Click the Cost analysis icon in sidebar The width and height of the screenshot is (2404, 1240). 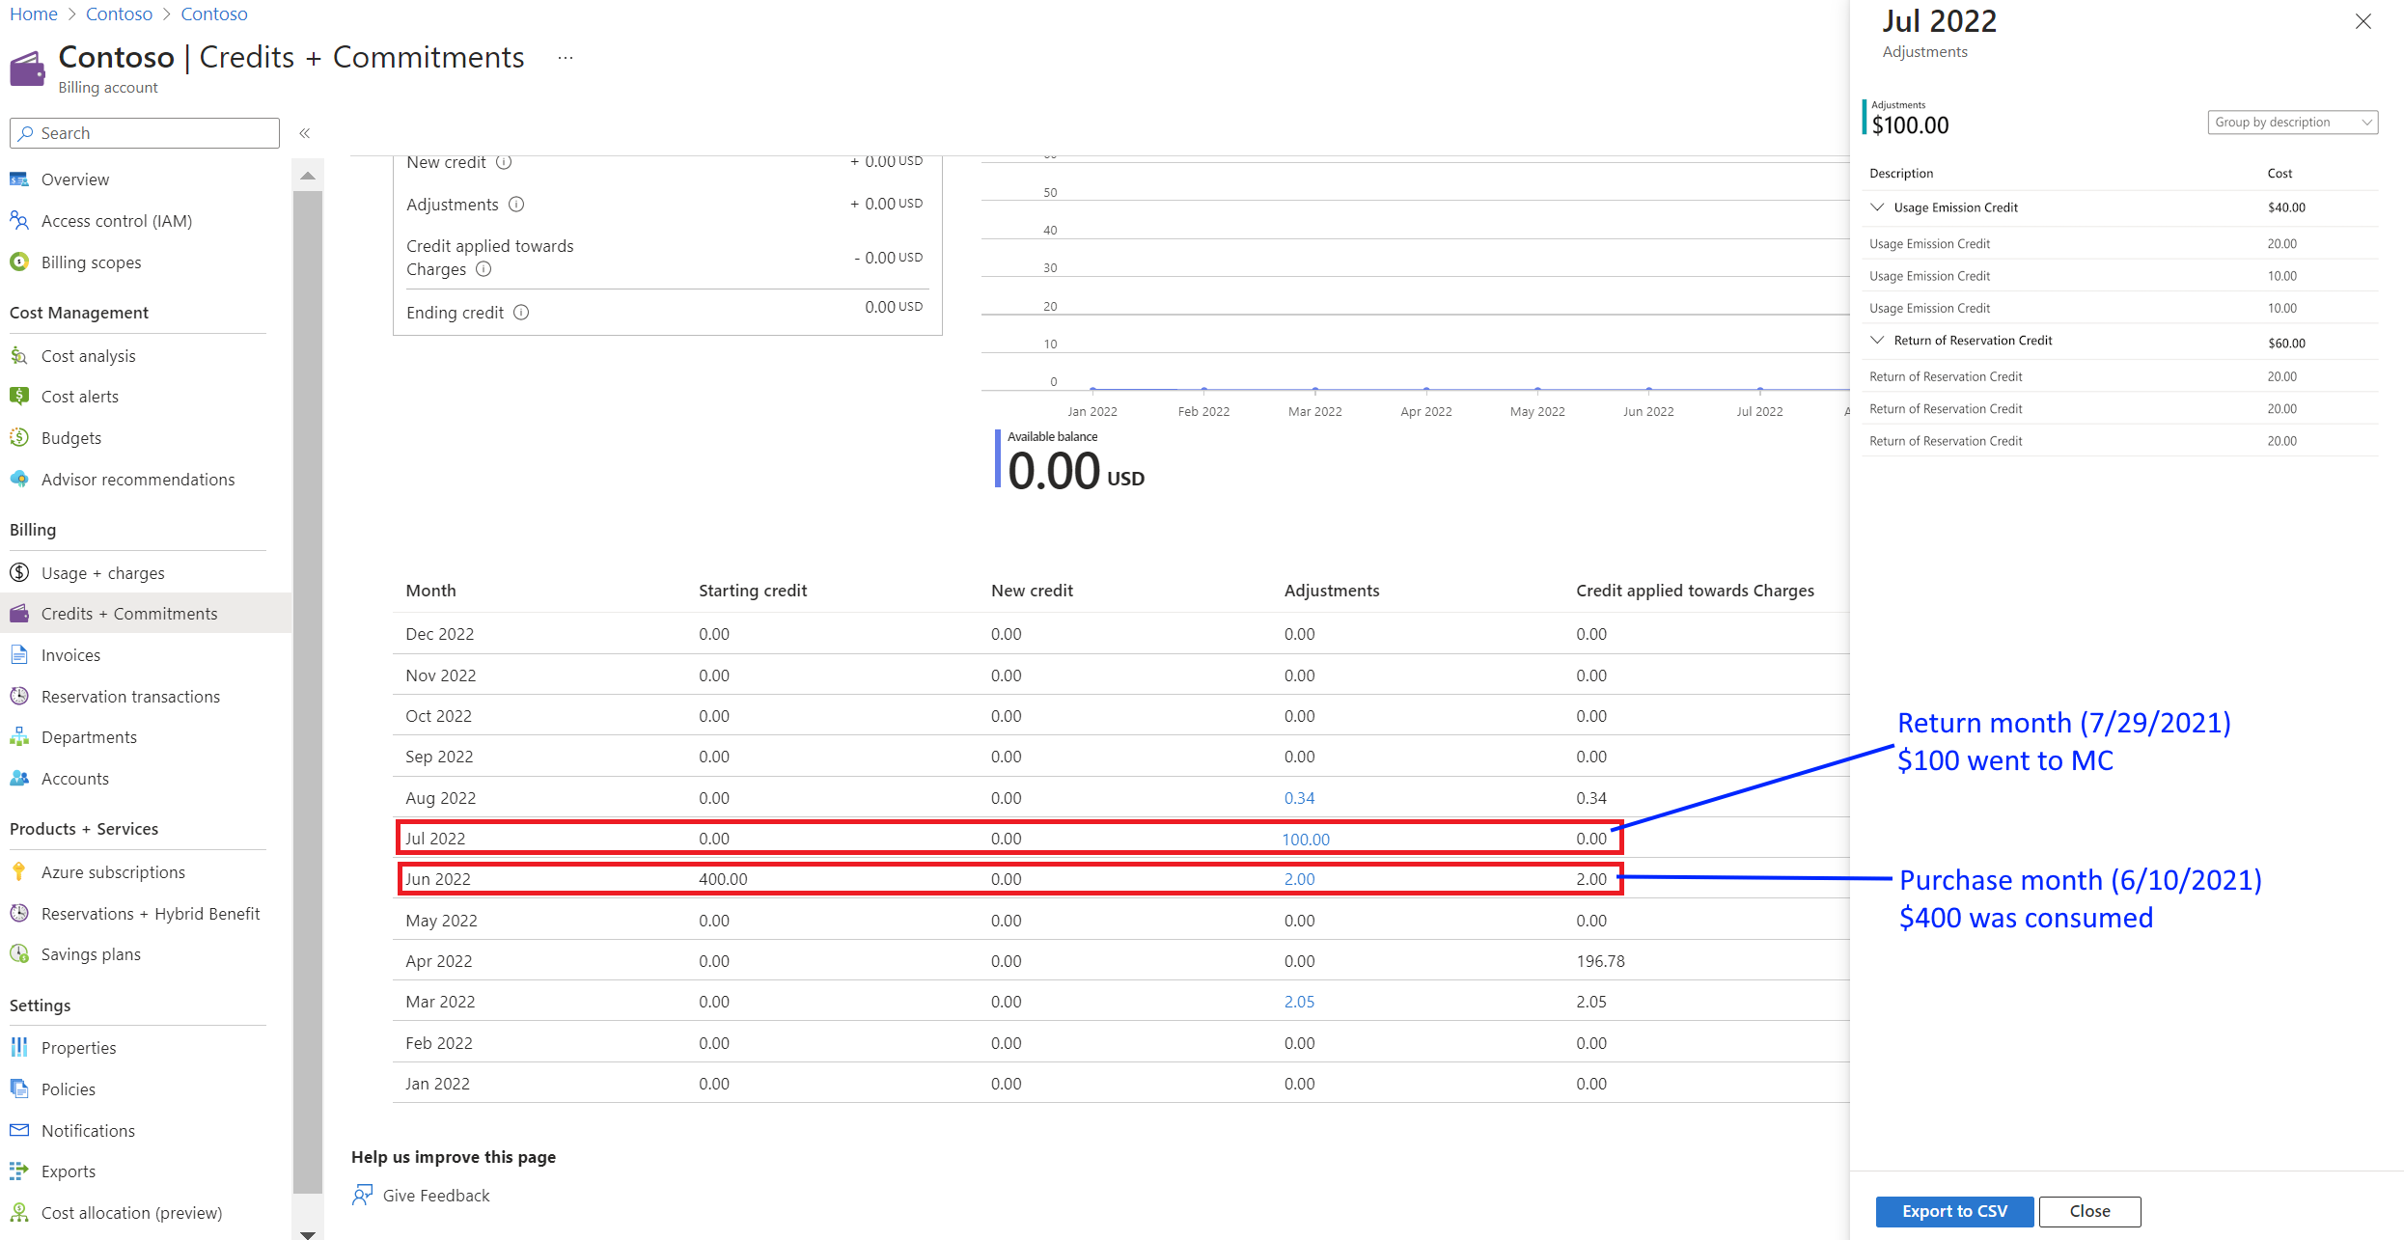[19, 356]
